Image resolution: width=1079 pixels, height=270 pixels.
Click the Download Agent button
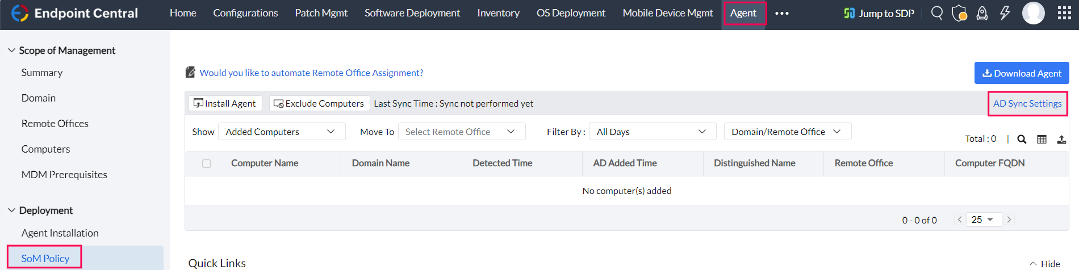[1022, 73]
